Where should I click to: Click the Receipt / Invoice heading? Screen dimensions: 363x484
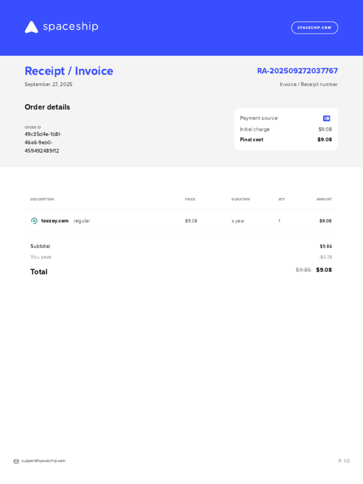pyautogui.click(x=69, y=71)
